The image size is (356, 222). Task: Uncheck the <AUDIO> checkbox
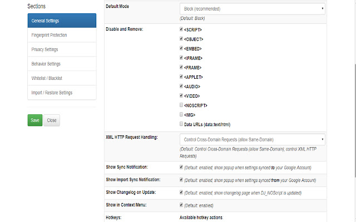point(181,86)
